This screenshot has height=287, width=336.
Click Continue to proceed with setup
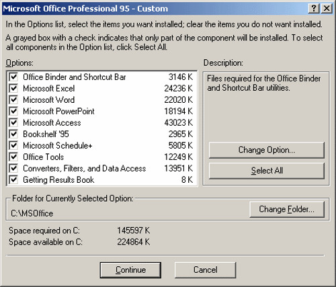pyautogui.click(x=130, y=270)
